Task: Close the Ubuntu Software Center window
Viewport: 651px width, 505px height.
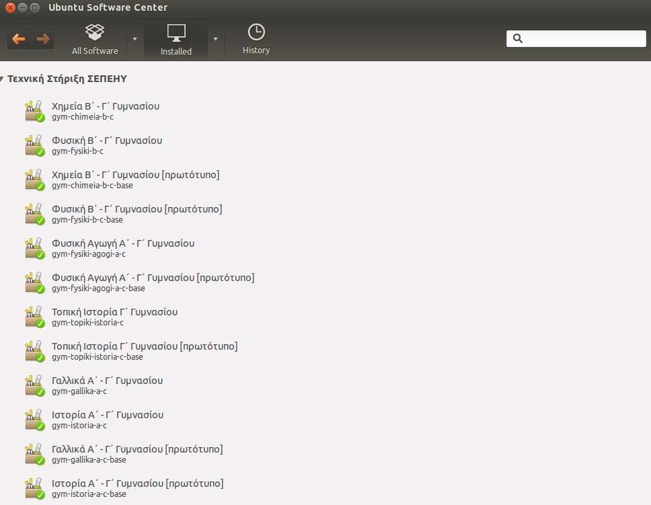Action: click(10, 7)
